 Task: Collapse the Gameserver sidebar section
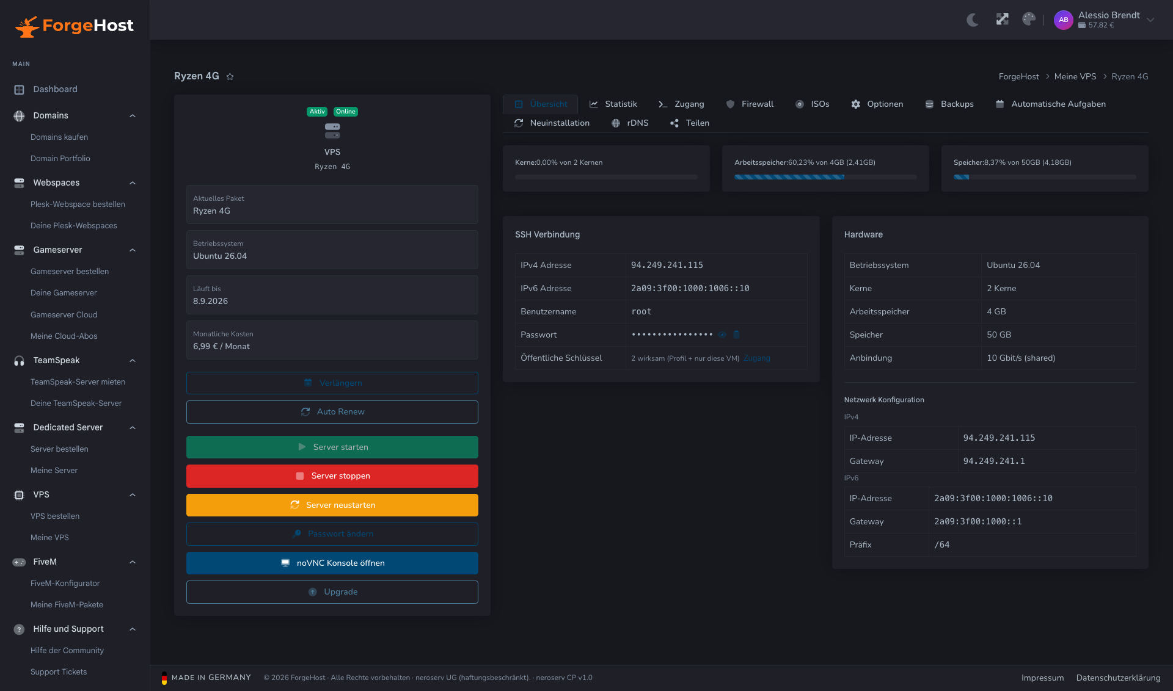pos(132,250)
